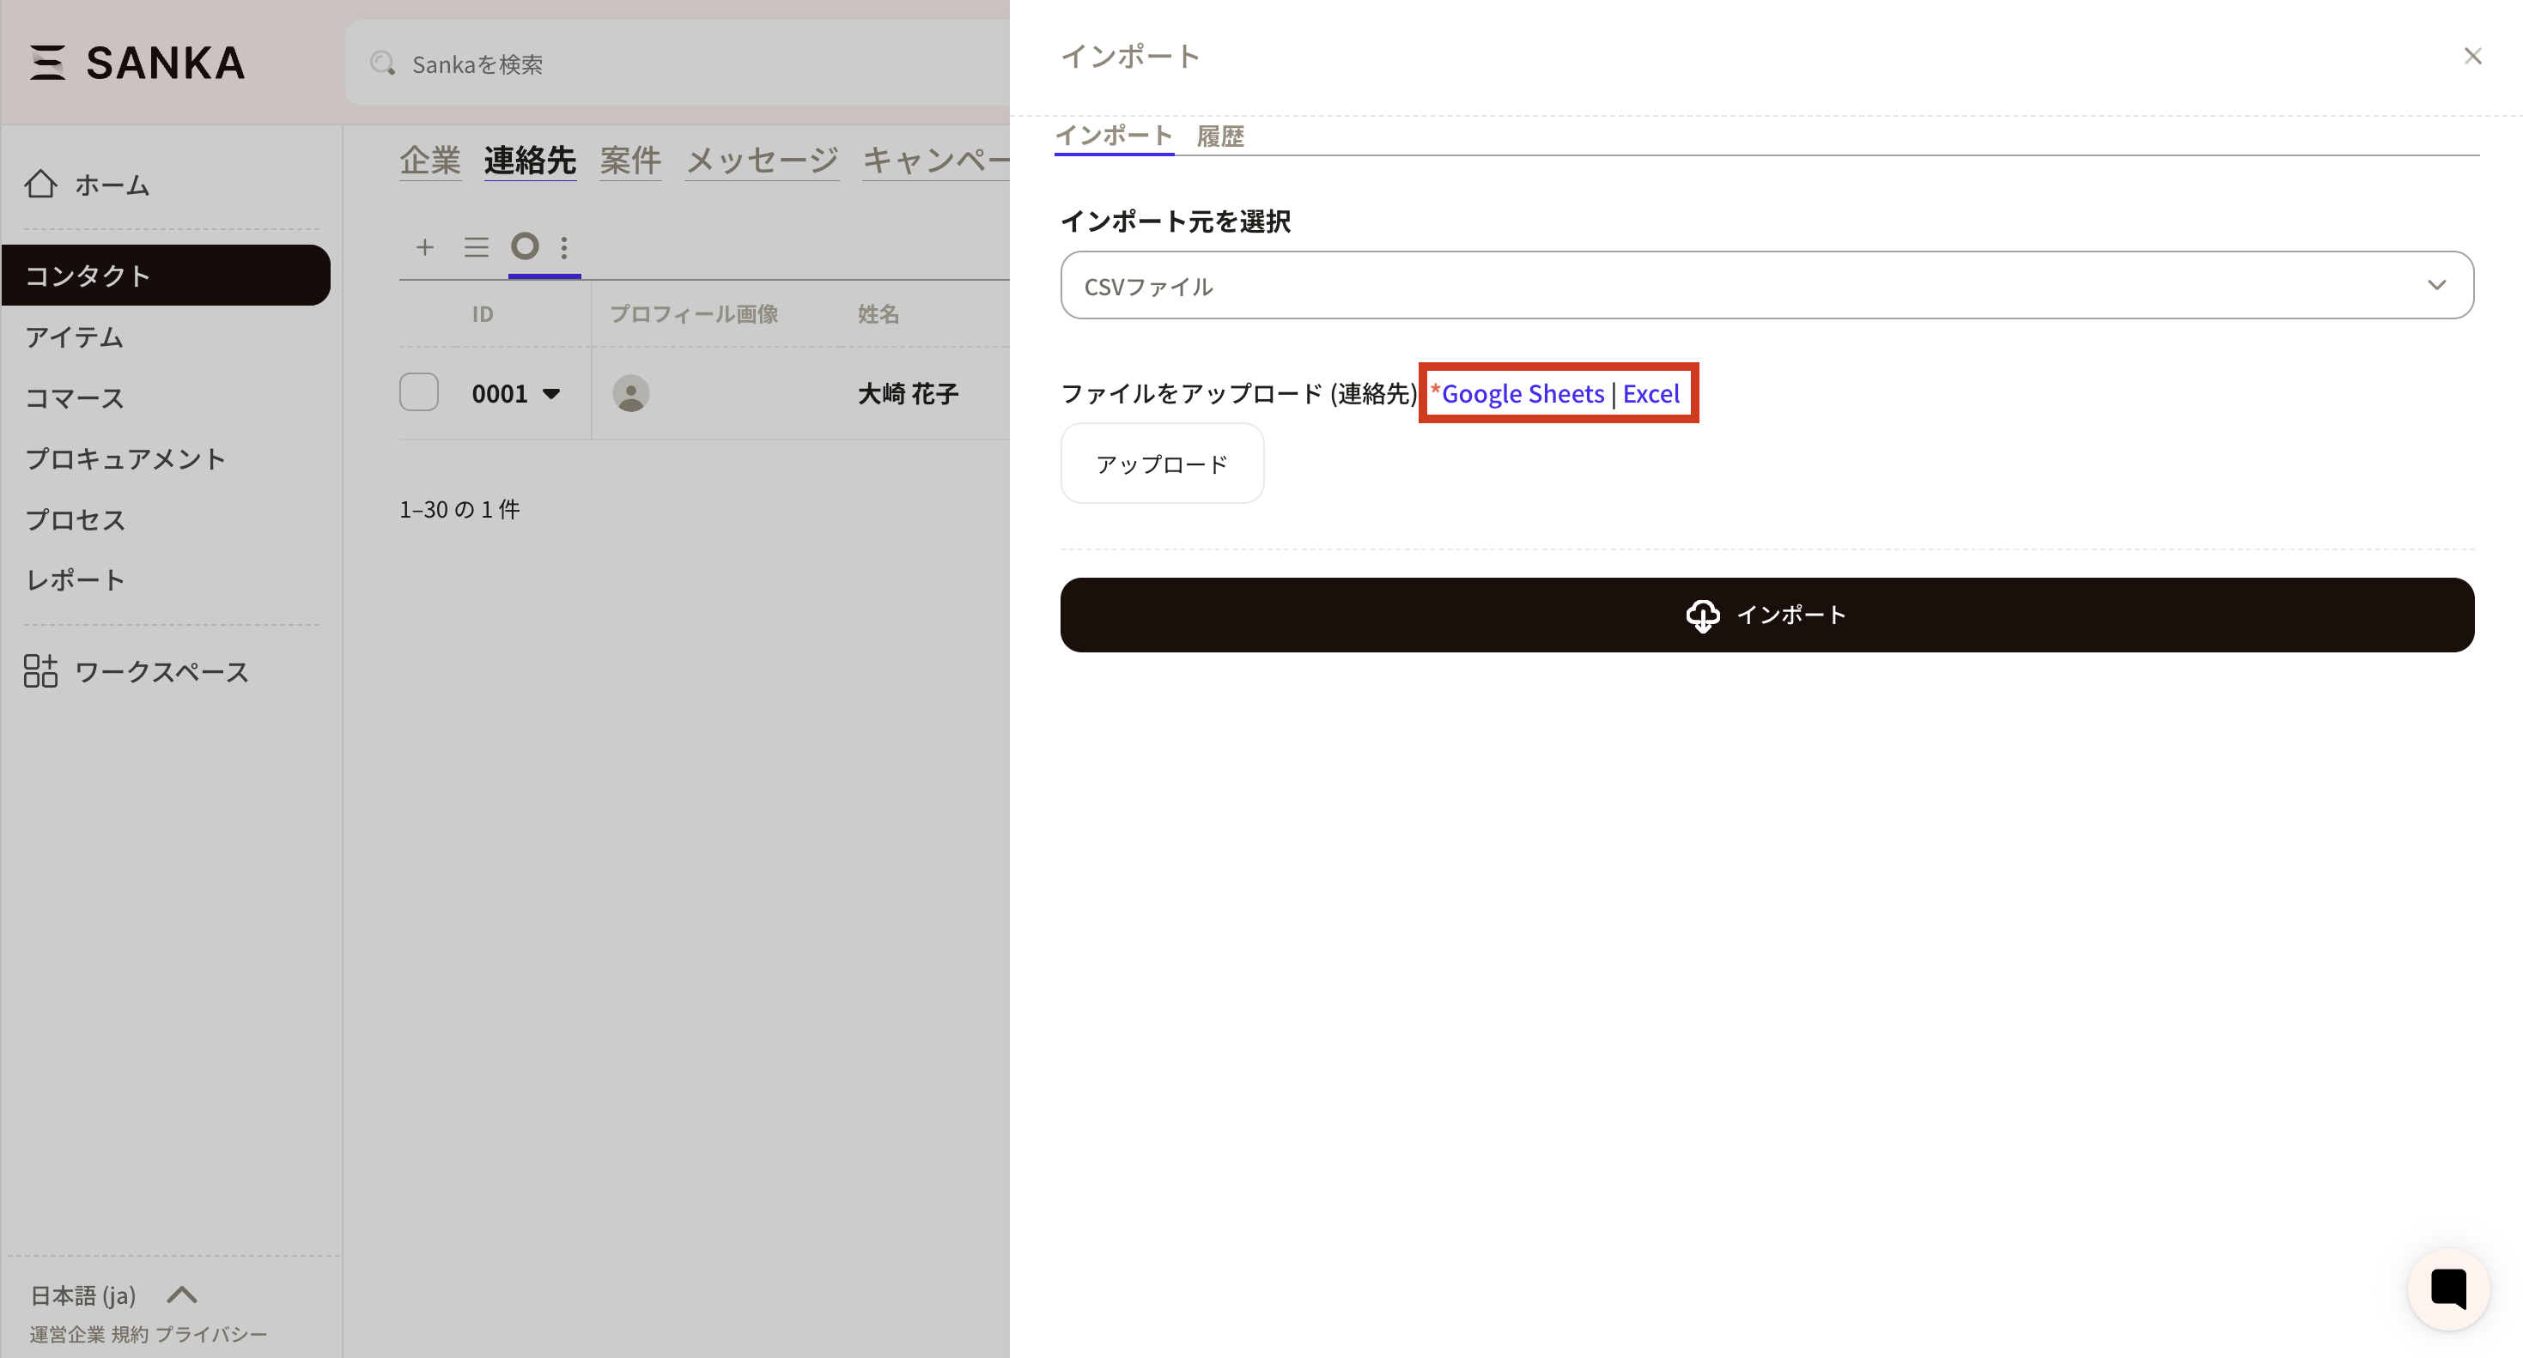
Task: Open the 企業 tab
Action: [430, 161]
